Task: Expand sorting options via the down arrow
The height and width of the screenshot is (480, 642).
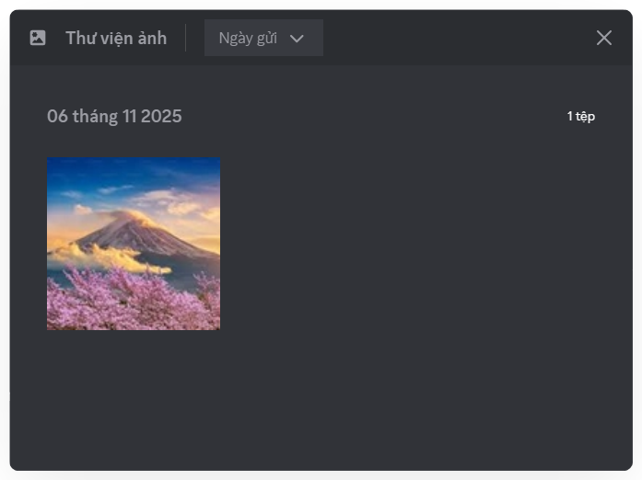Action: pos(297,39)
